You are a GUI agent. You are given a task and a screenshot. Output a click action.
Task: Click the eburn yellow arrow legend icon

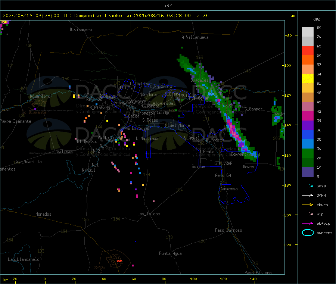tap(308, 205)
